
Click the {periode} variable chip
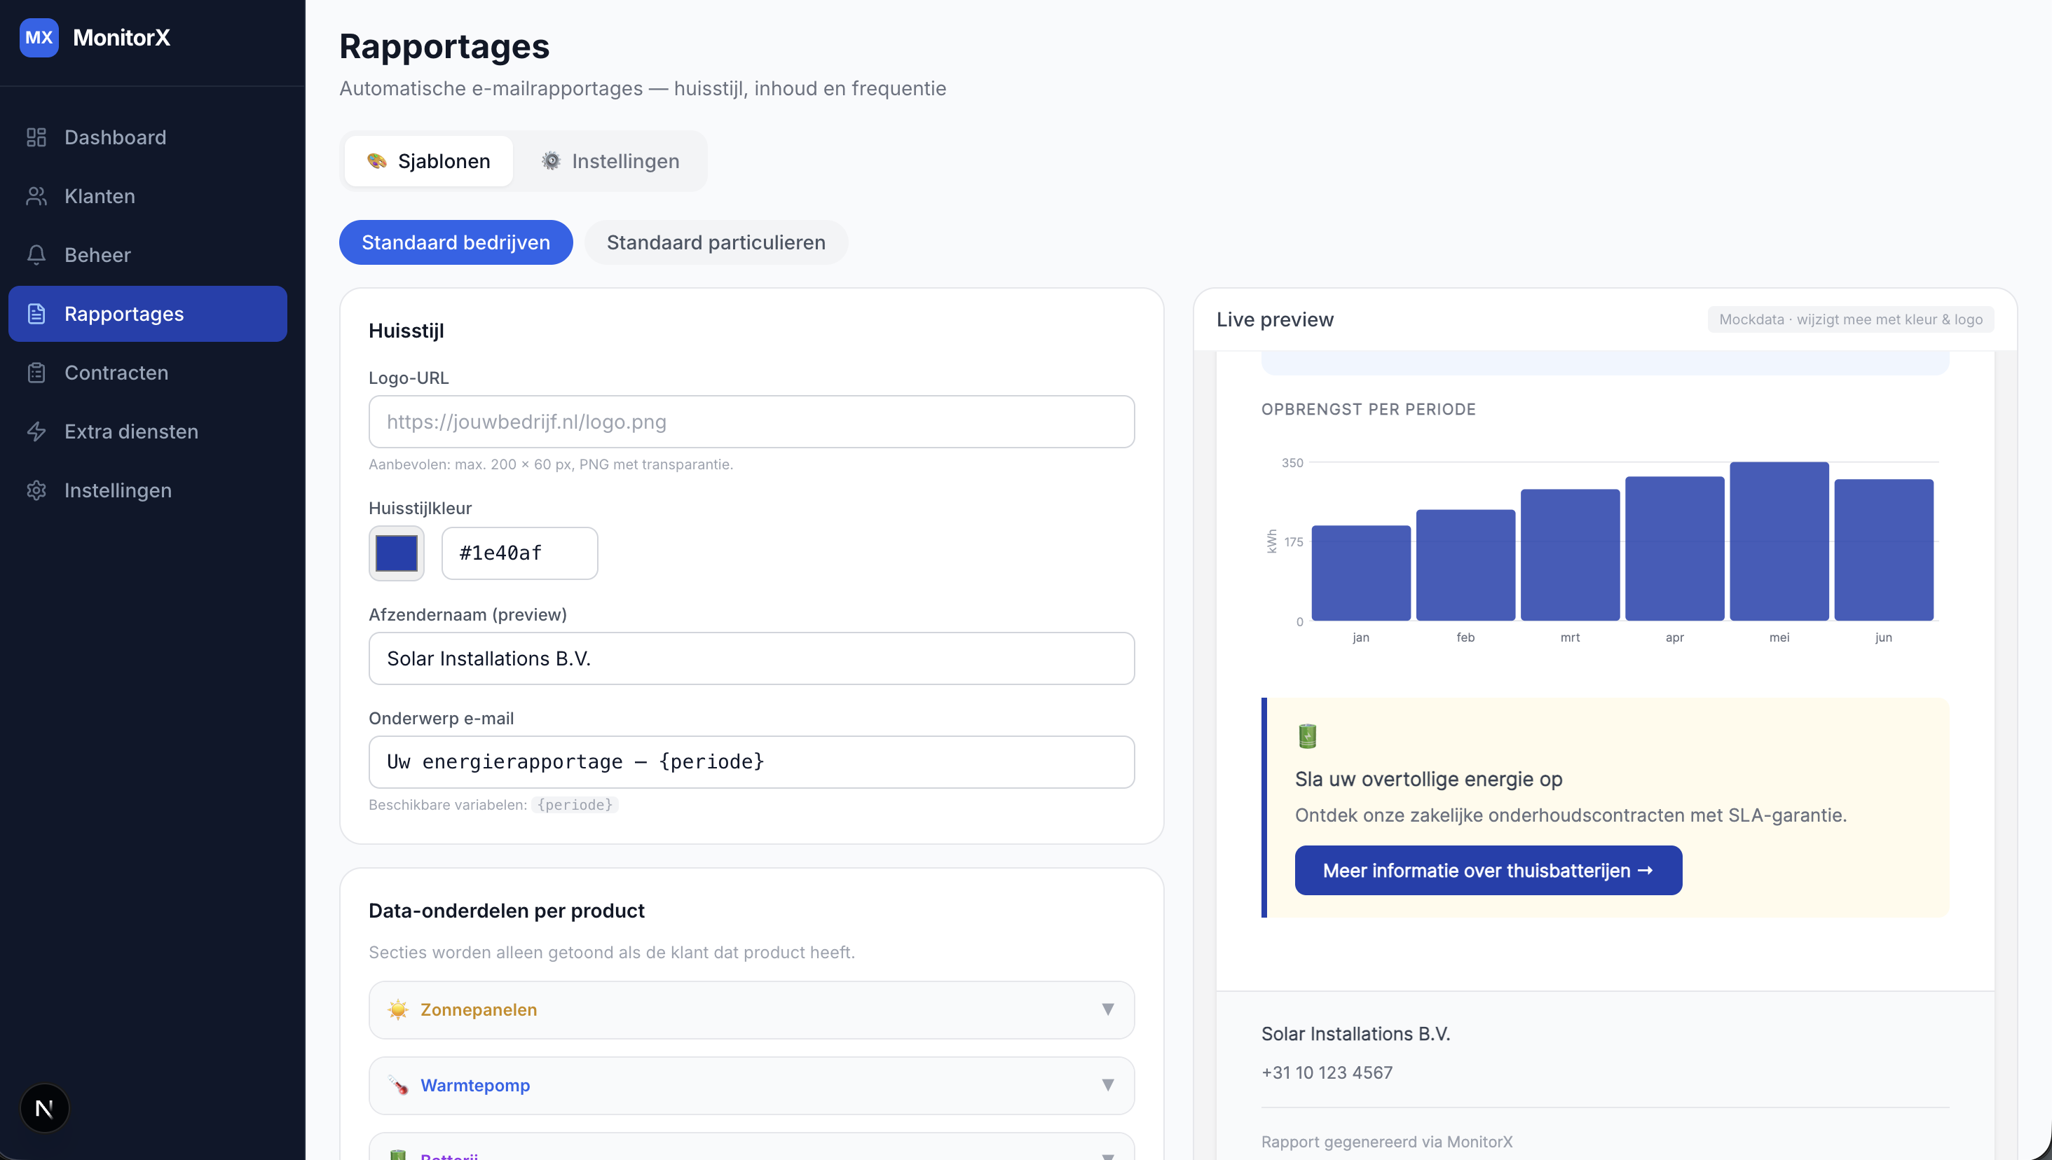(x=575, y=805)
